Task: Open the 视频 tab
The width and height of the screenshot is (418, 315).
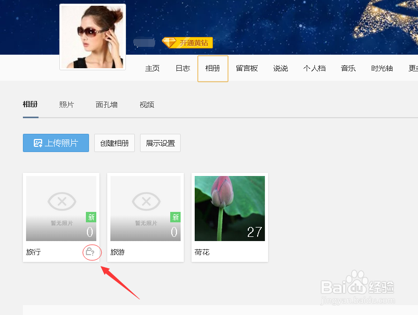Action: click(x=146, y=104)
